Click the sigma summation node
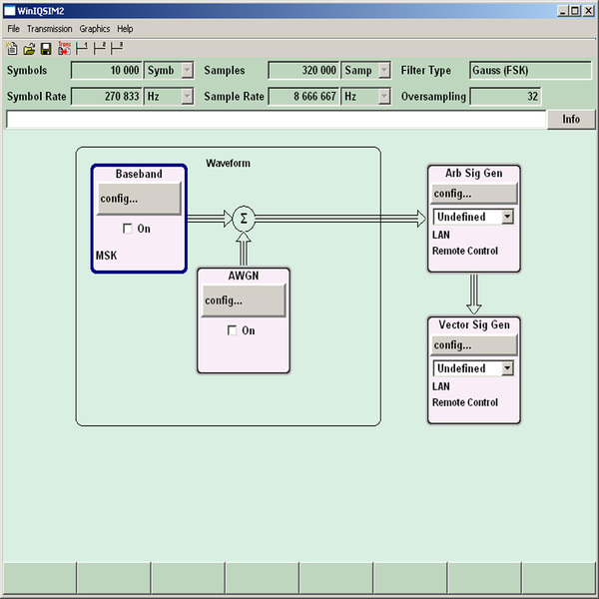Viewport: 599px width, 599px height. click(244, 219)
